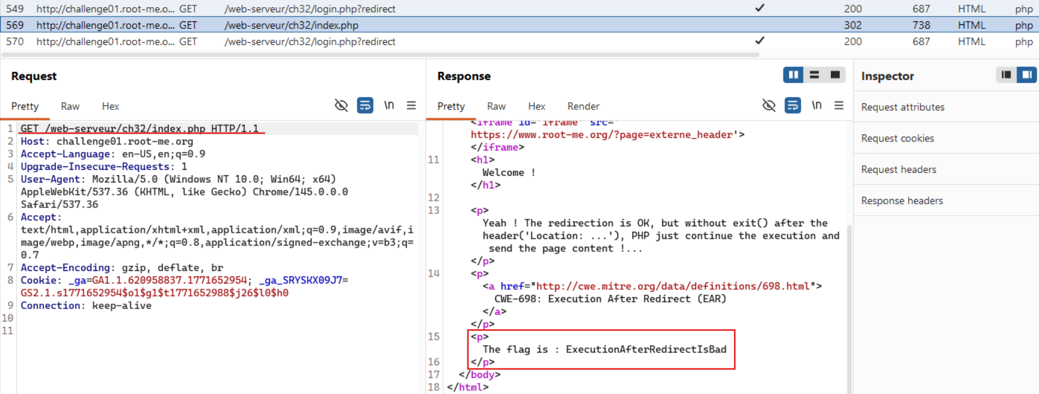Dock Inspector panel to the right icon
1039x394 pixels.
click(x=1027, y=75)
